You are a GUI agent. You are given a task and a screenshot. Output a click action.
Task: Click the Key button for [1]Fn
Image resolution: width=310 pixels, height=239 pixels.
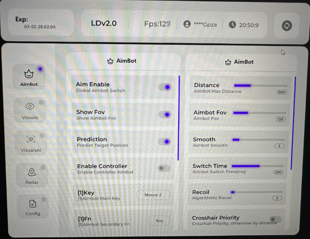(159, 221)
